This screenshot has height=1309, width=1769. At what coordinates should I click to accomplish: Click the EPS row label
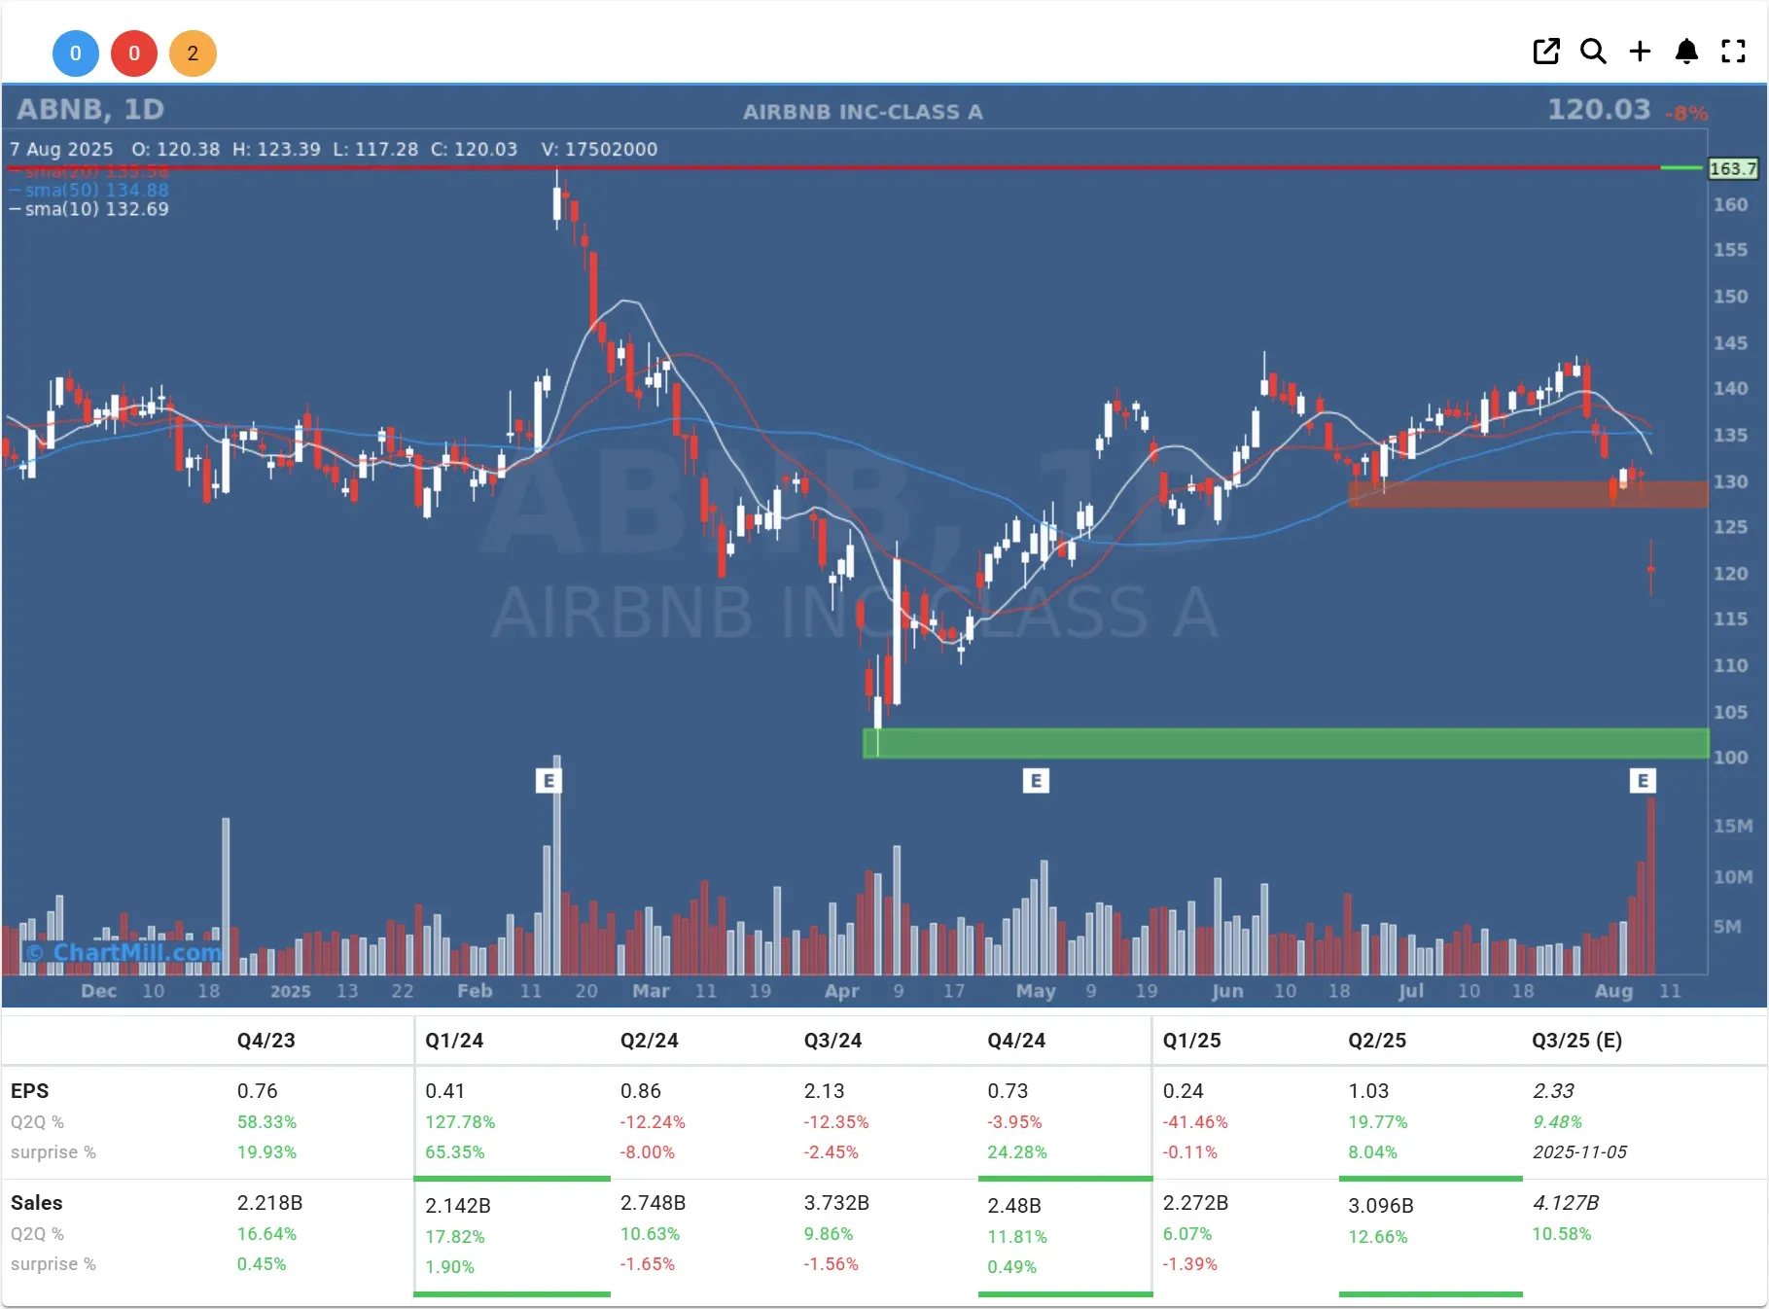(x=30, y=1091)
